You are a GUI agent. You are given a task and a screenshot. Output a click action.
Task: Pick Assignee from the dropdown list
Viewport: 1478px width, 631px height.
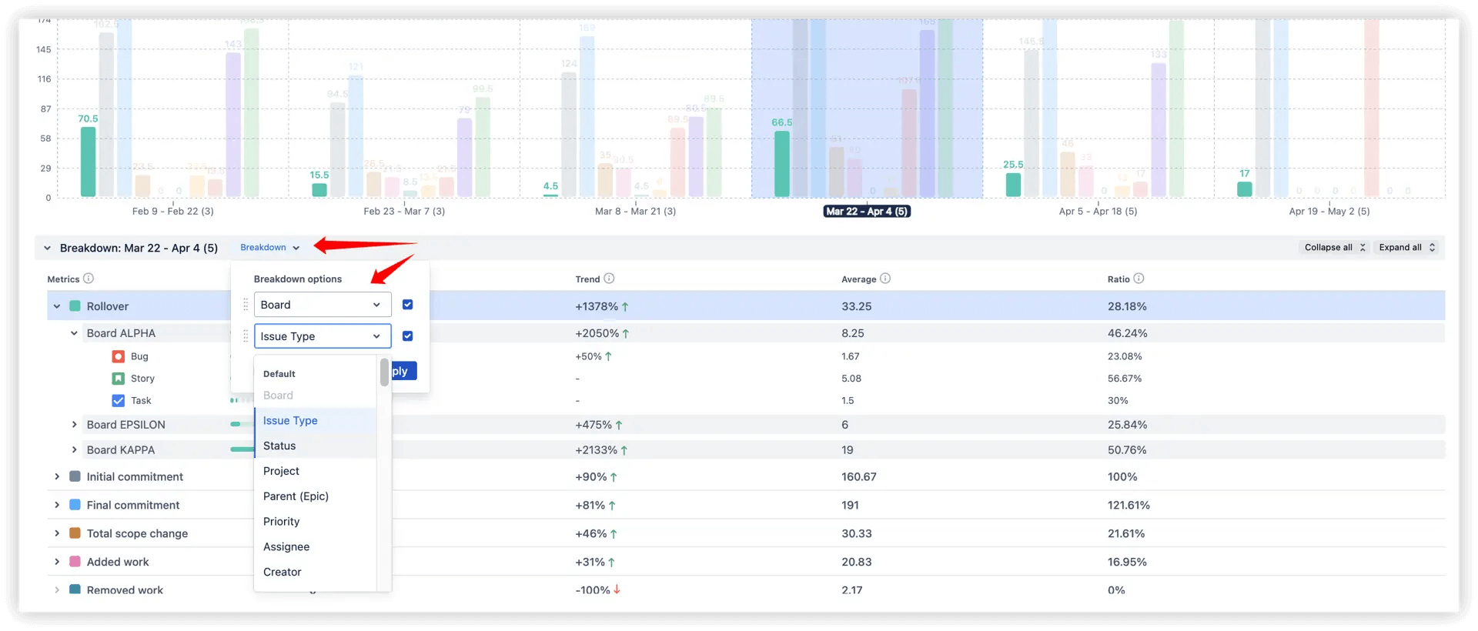[x=316, y=547]
